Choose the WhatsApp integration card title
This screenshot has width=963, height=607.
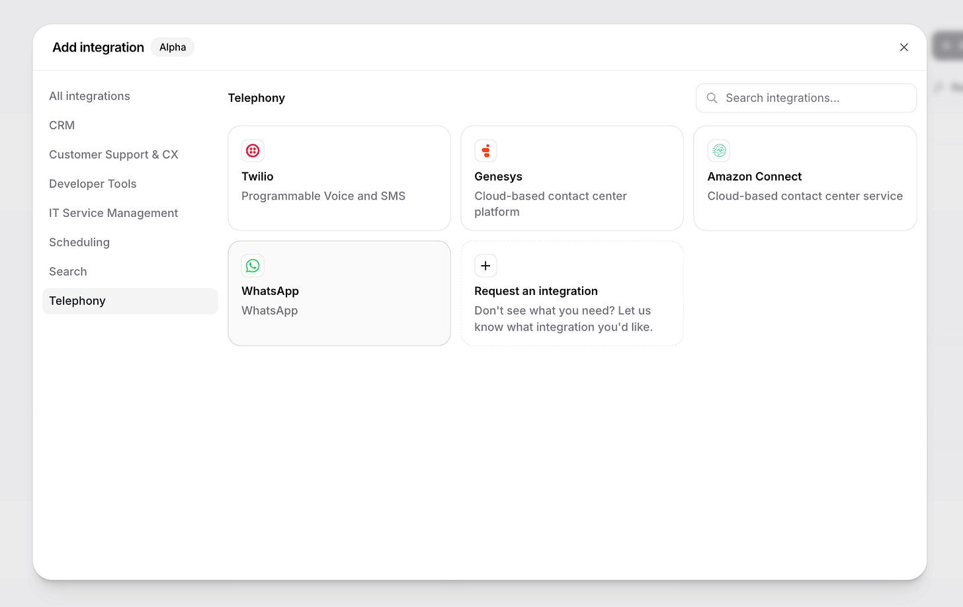pos(270,292)
